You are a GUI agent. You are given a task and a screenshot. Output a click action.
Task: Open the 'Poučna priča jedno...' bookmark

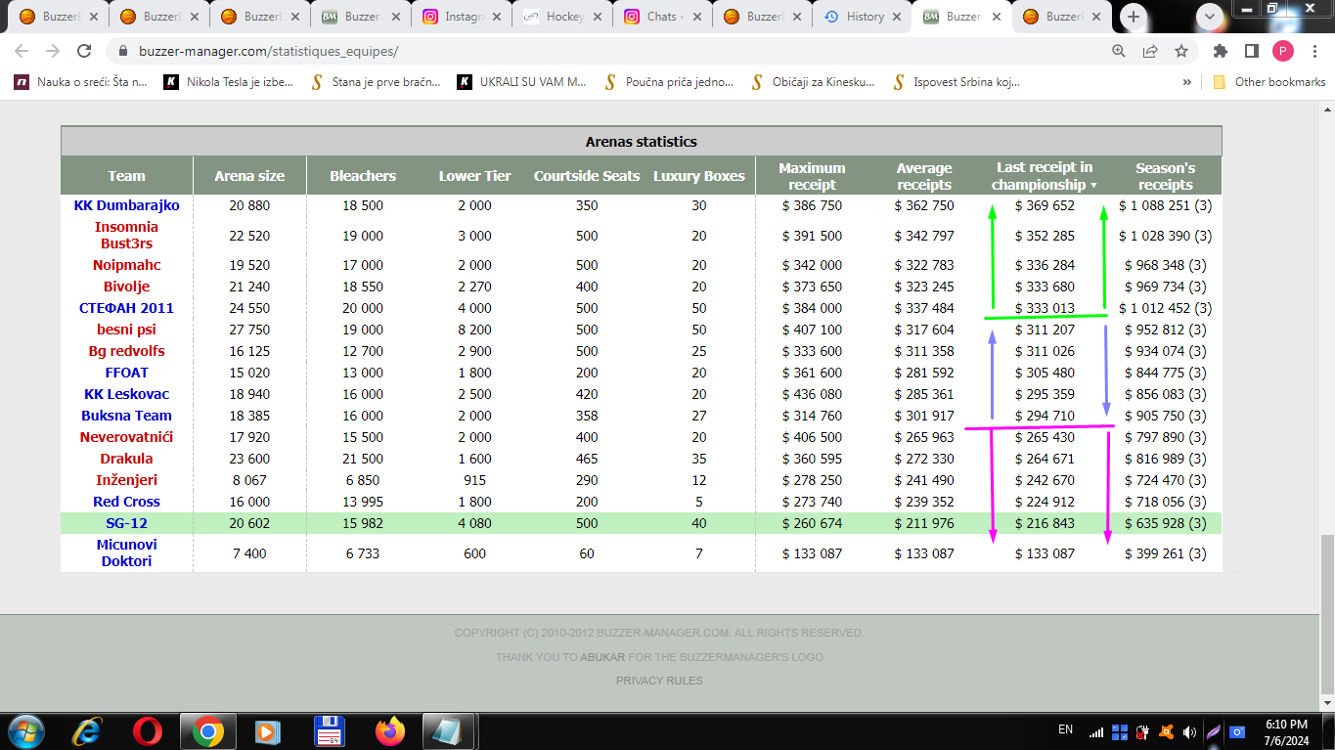click(669, 82)
